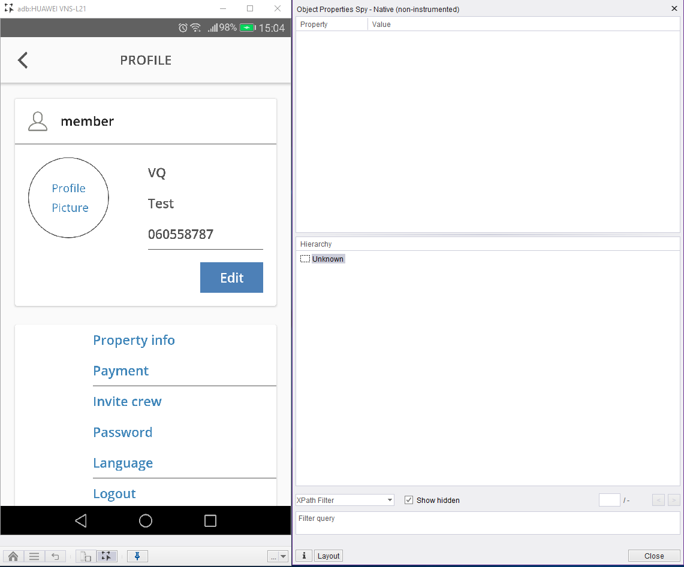684x567 pixels.
Task: Click the Layout button
Action: coord(329,556)
